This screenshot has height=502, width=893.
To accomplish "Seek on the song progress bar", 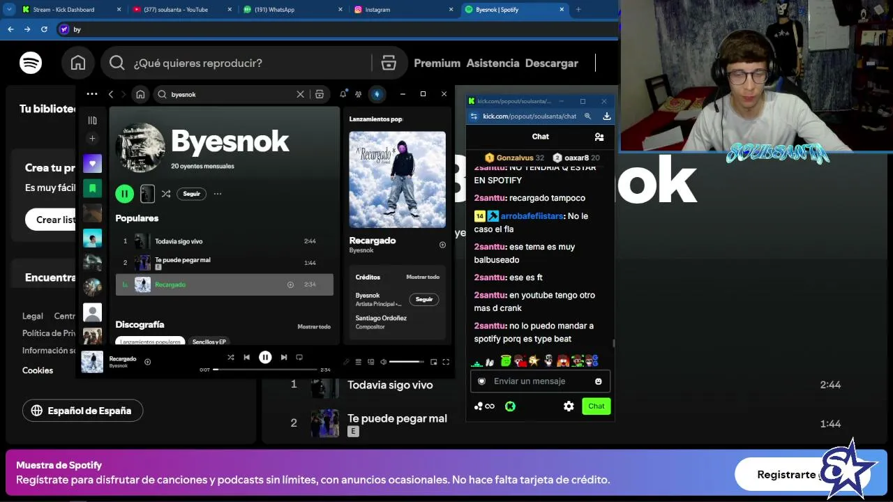I will point(265,370).
